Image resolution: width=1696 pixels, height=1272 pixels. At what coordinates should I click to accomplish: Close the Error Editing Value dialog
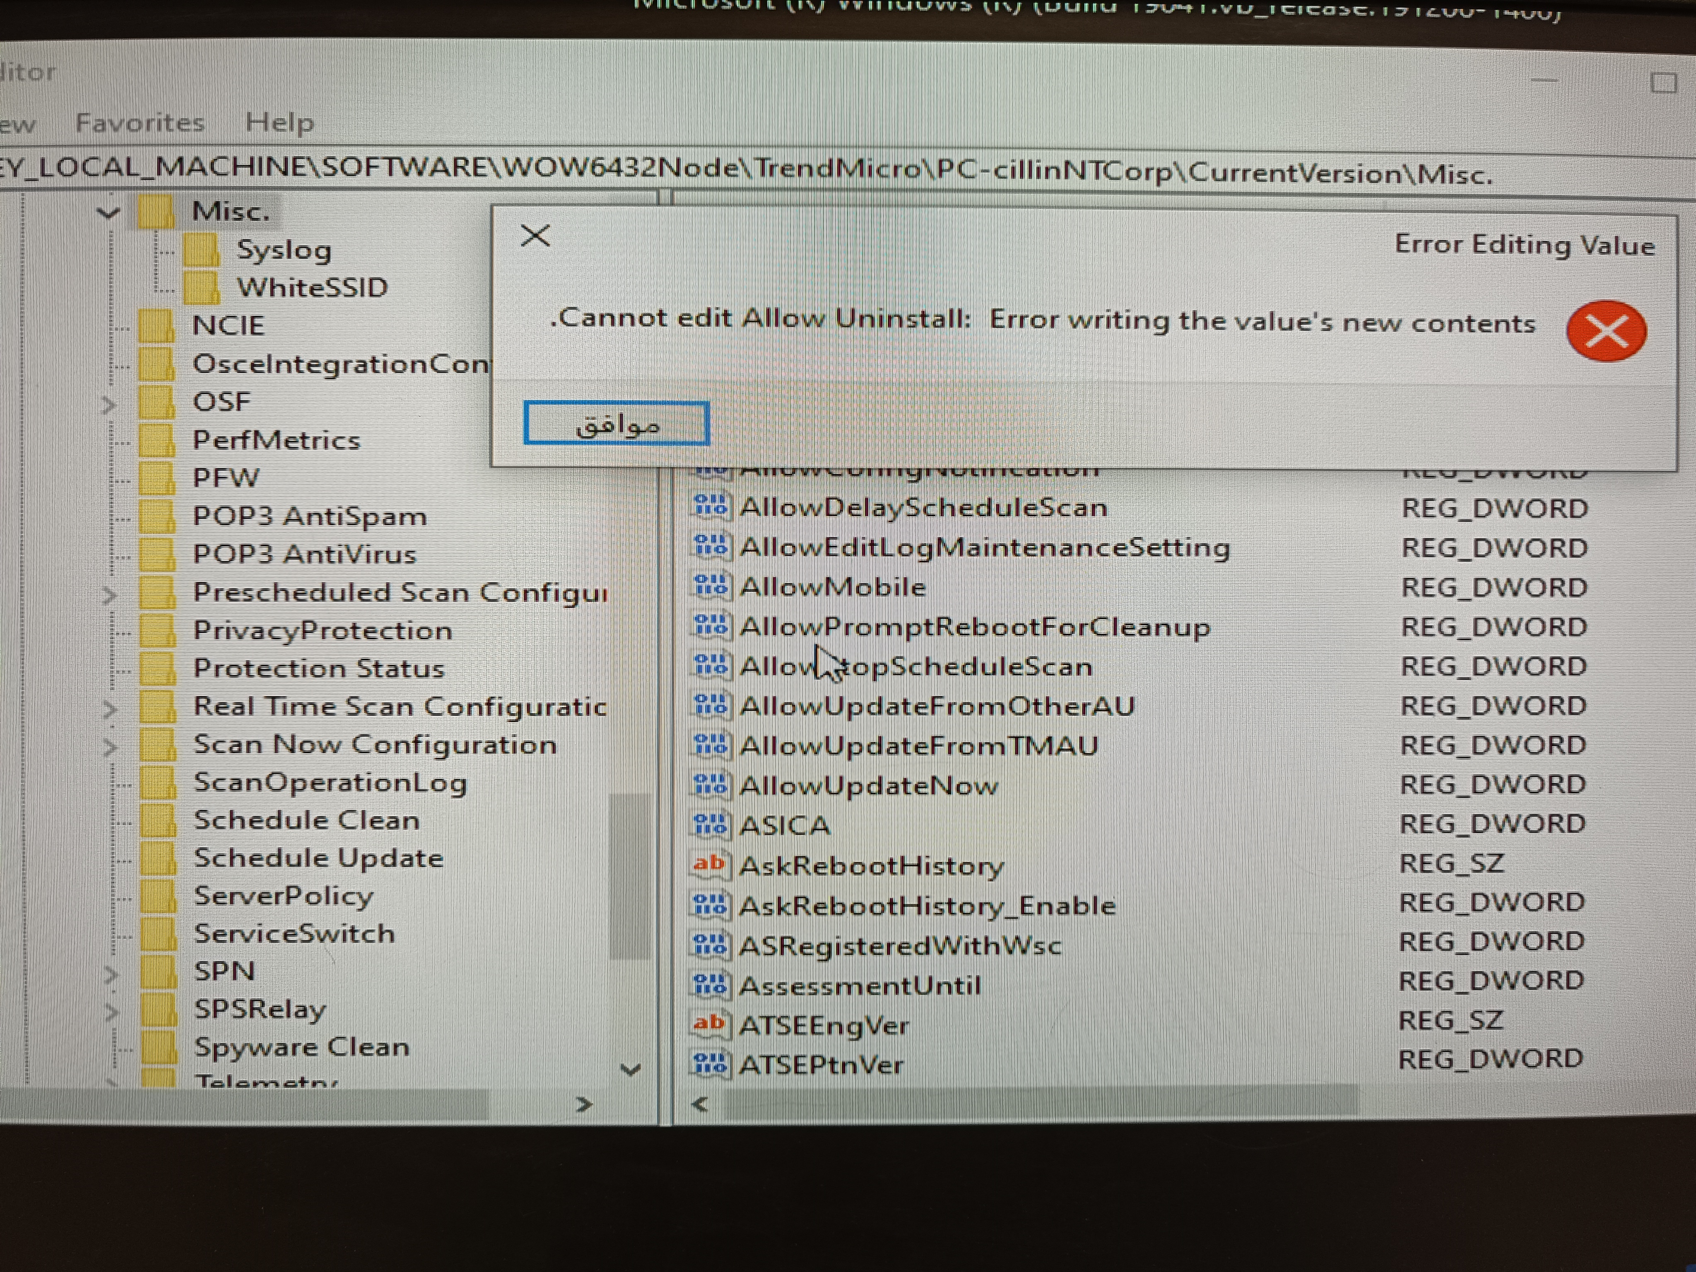(535, 235)
